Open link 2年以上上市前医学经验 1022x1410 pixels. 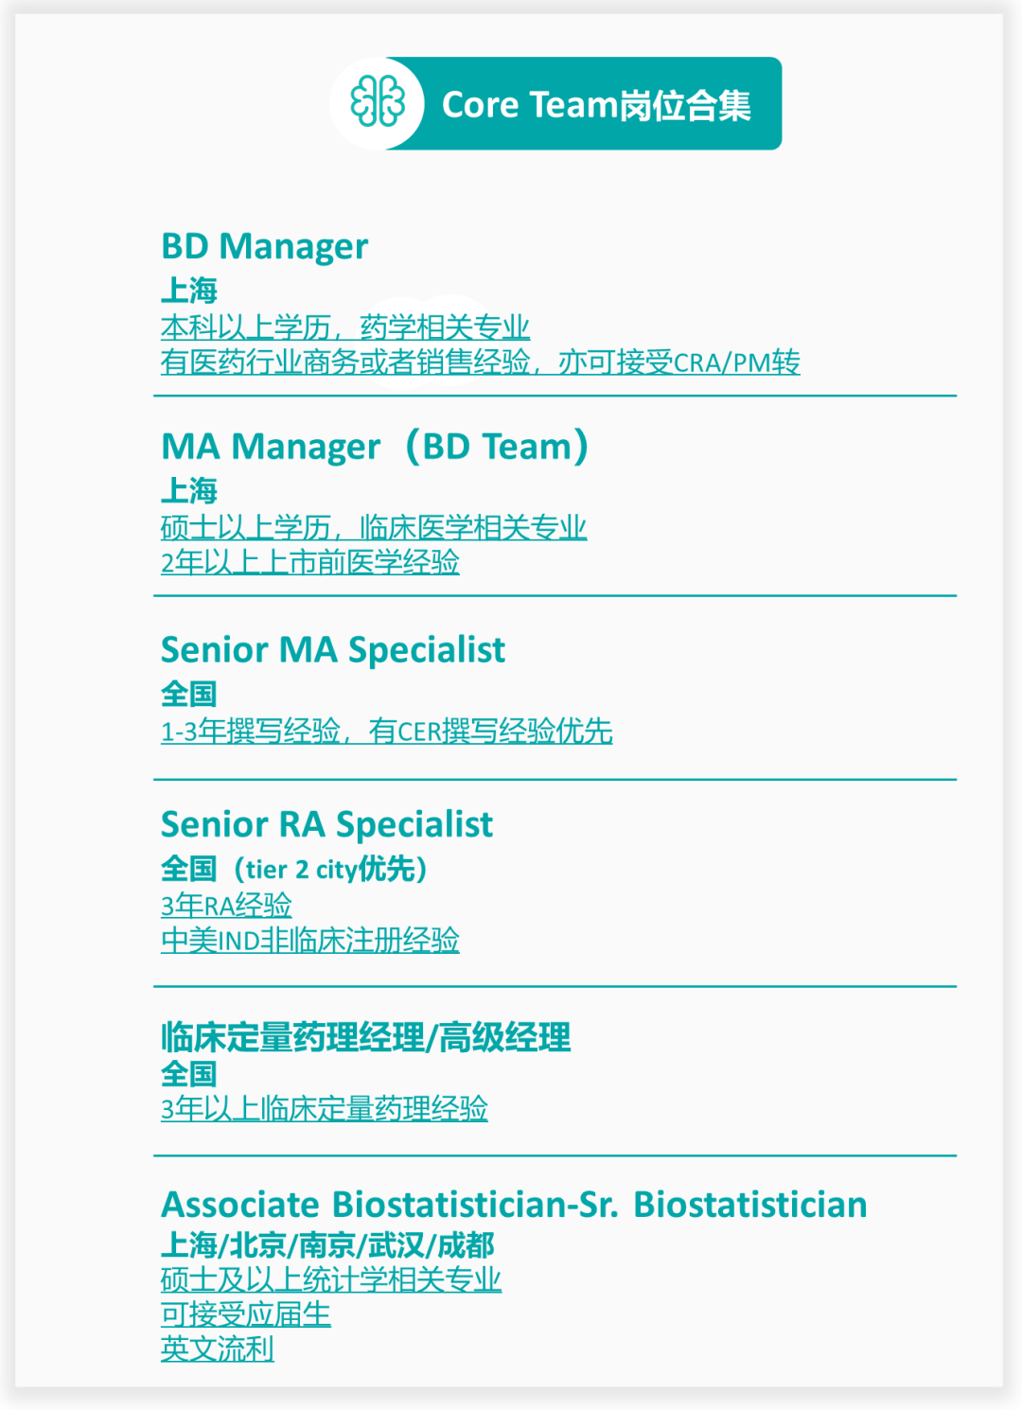click(310, 562)
